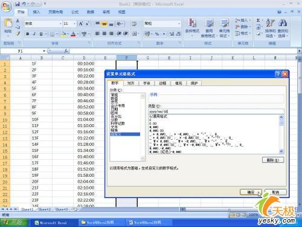This screenshot has height=227, width=302.
Task: Click the Middle Align icon
Action: coord(104,24)
